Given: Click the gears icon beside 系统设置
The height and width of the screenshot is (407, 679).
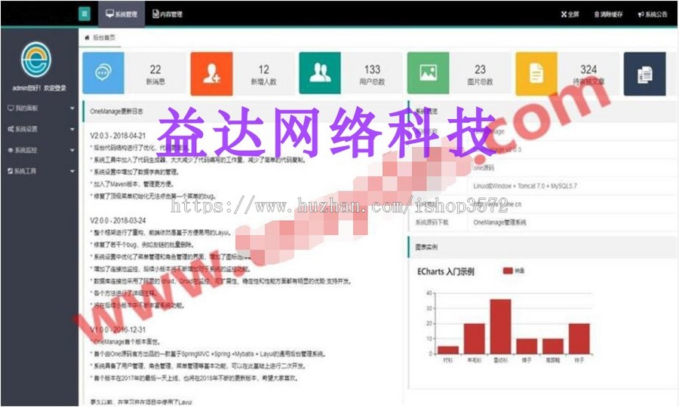Looking at the screenshot, I should click(x=11, y=129).
